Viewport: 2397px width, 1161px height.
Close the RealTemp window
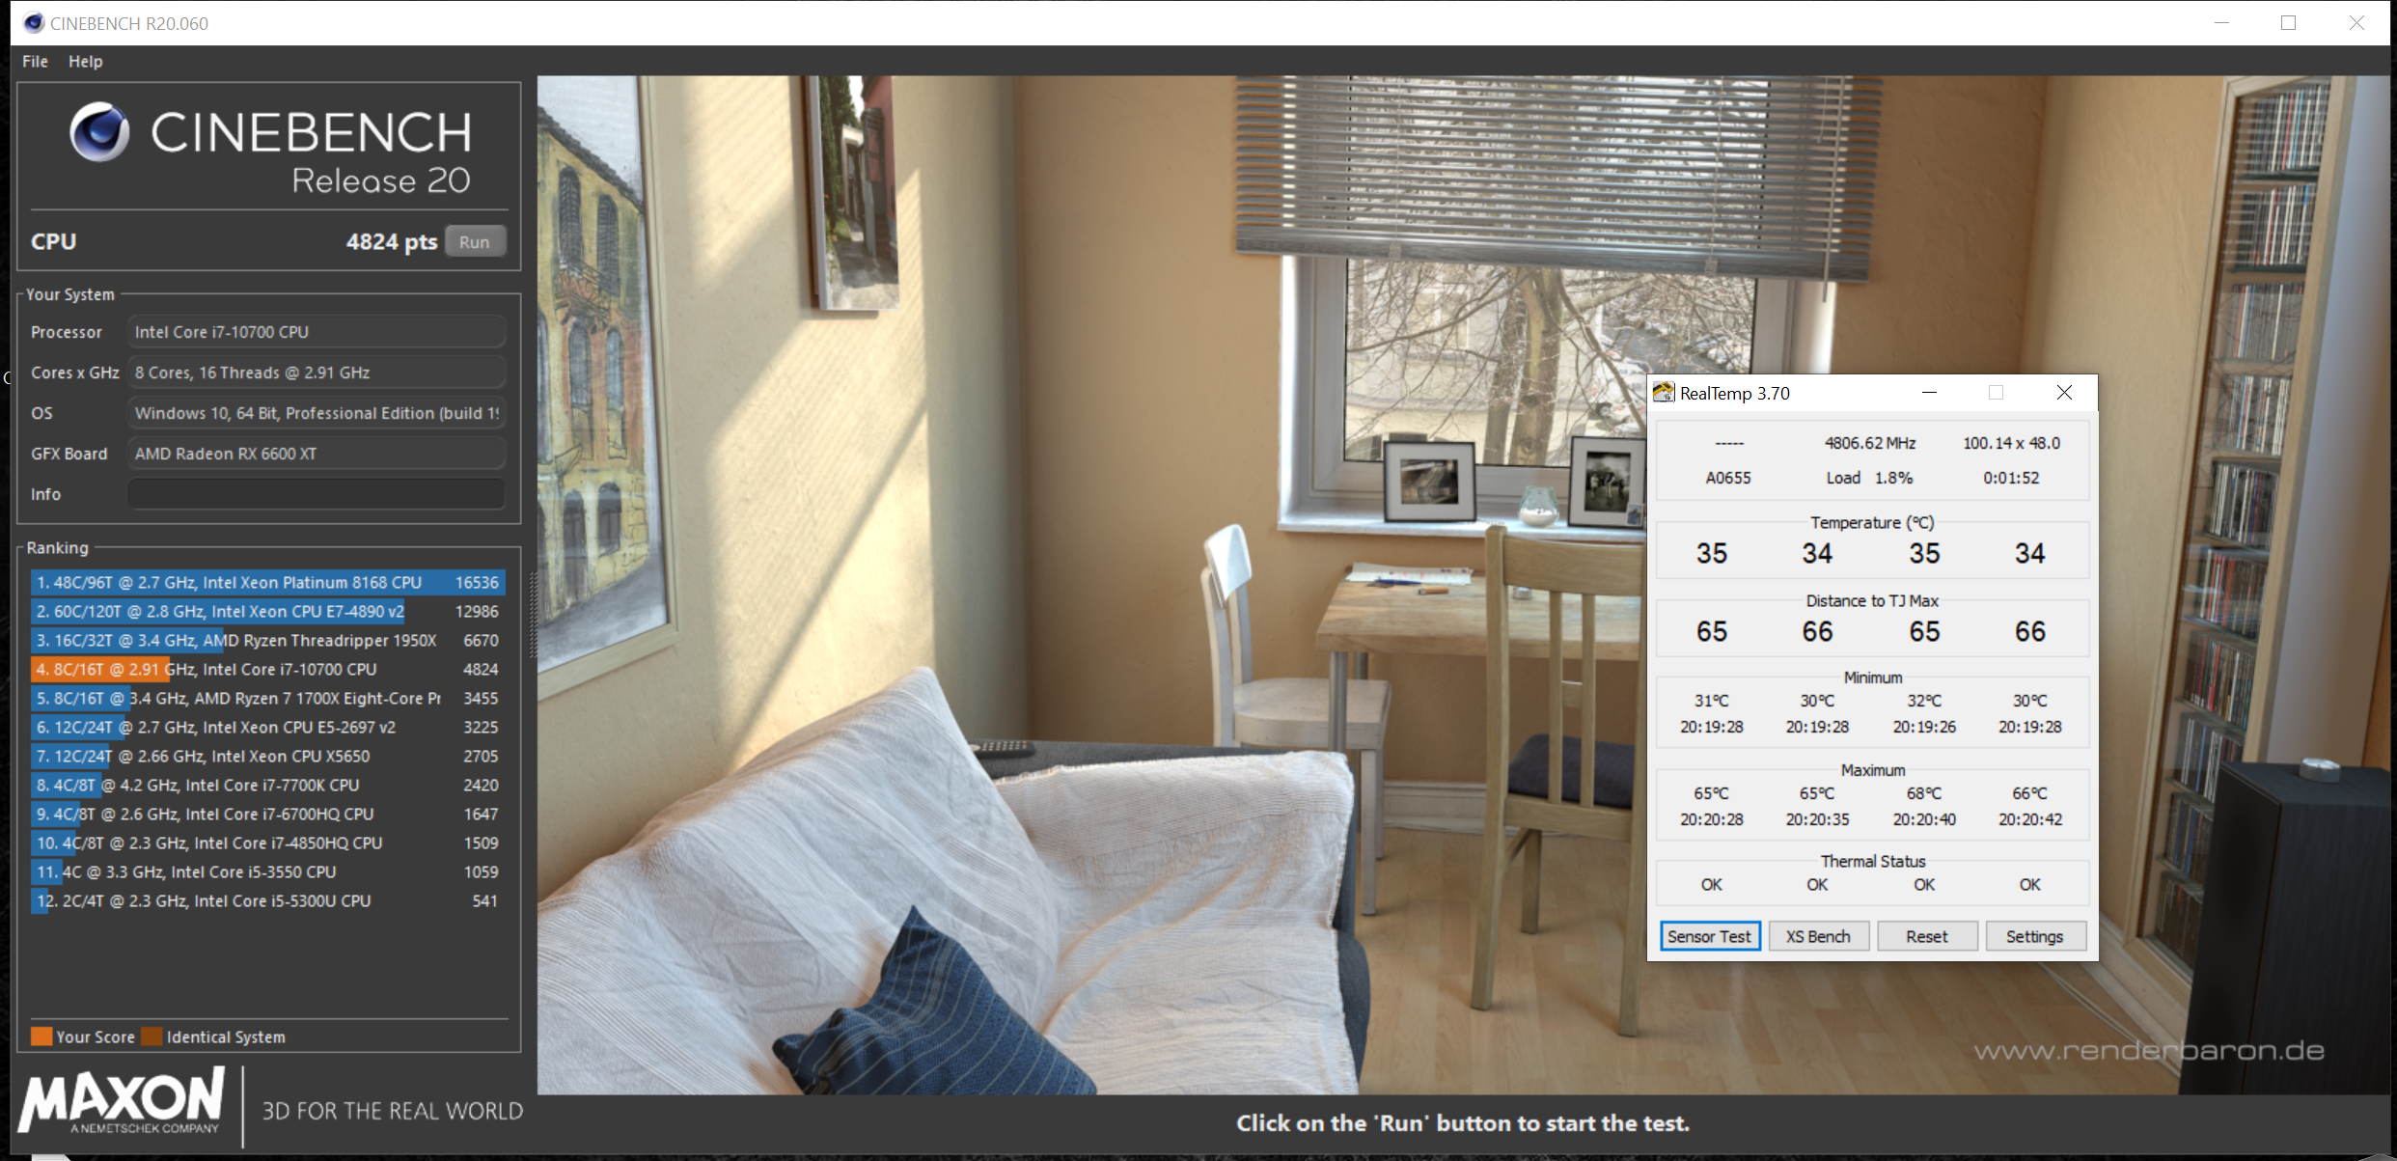(2064, 392)
